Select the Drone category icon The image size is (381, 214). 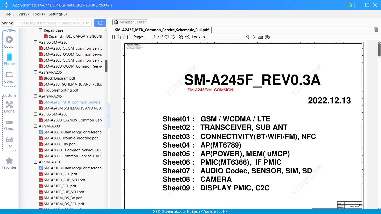click(9, 107)
